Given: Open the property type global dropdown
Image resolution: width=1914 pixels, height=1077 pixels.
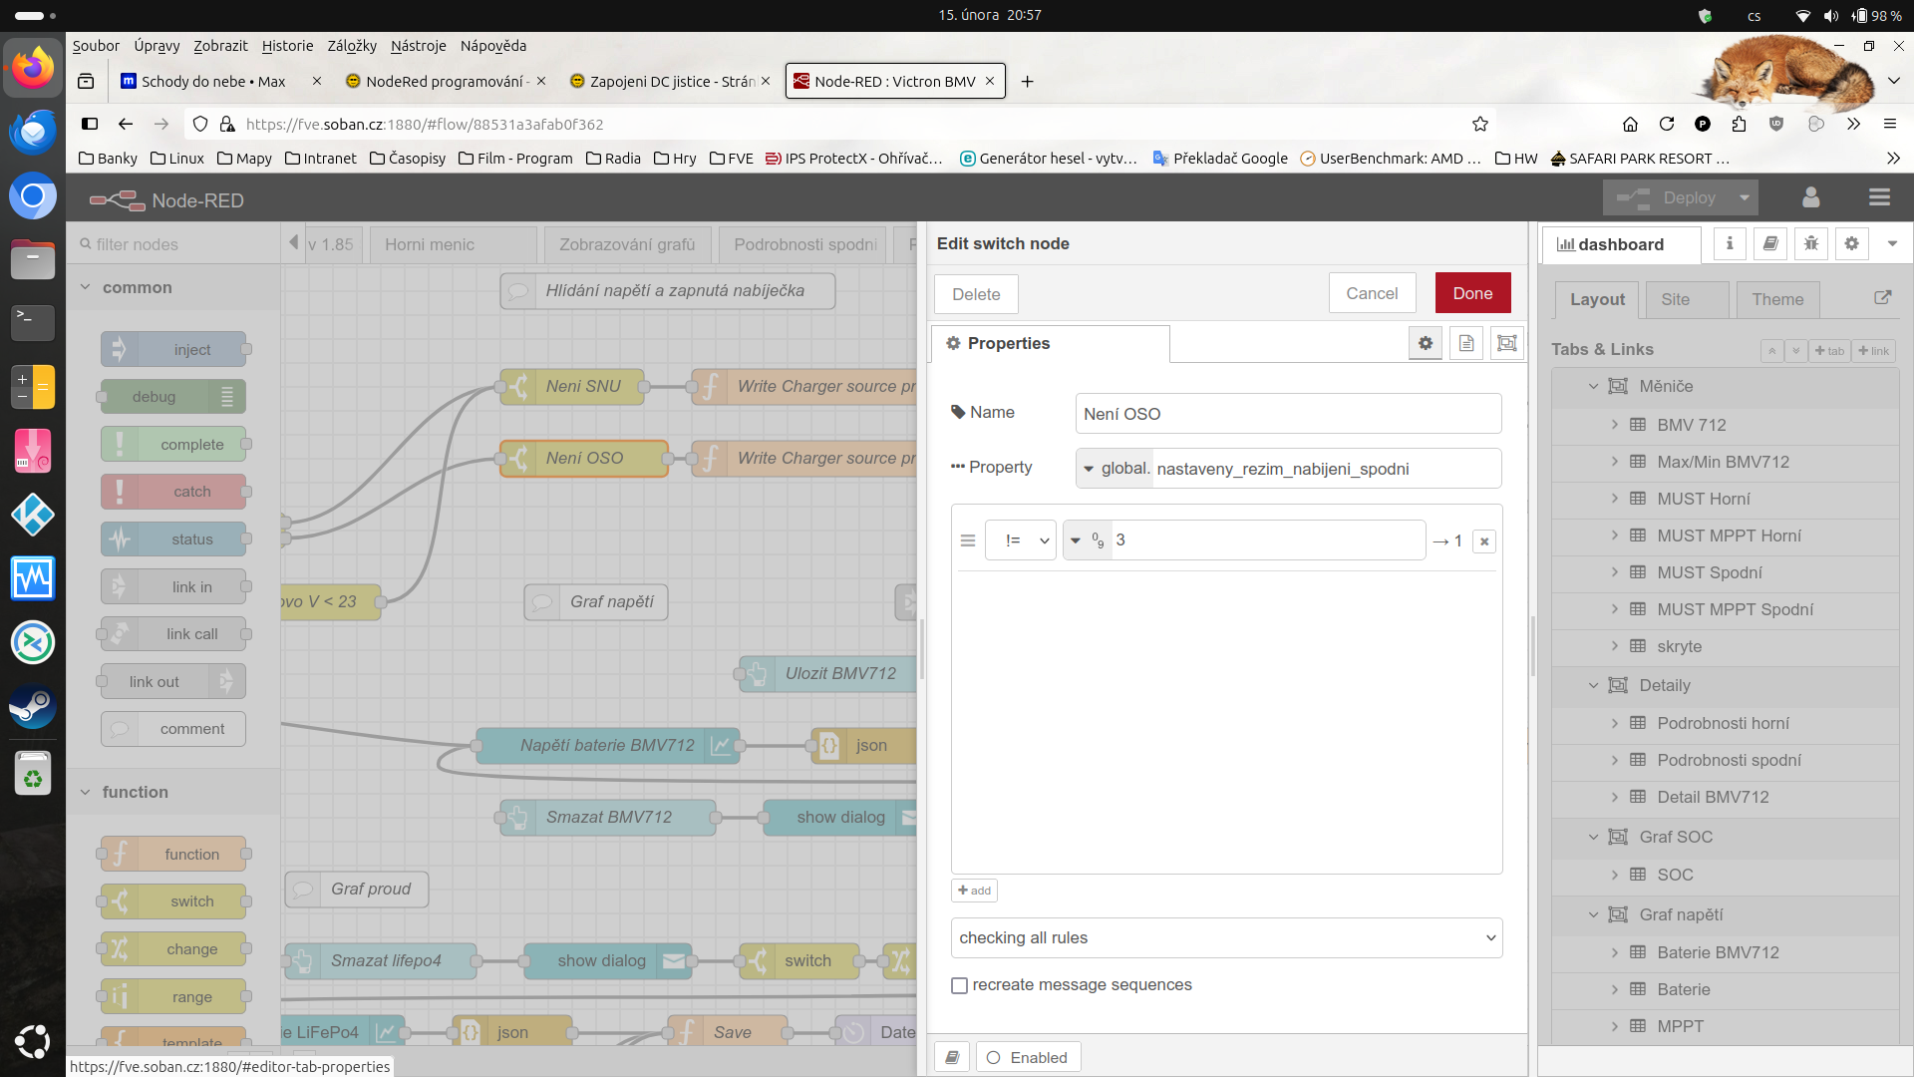Looking at the screenshot, I should click(x=1115, y=469).
